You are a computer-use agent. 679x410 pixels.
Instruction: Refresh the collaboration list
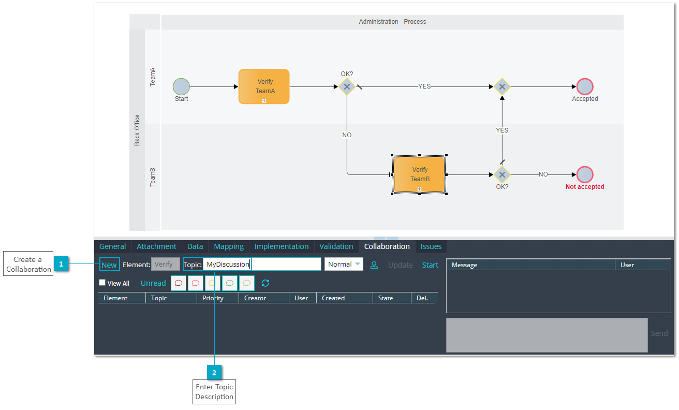pos(265,283)
